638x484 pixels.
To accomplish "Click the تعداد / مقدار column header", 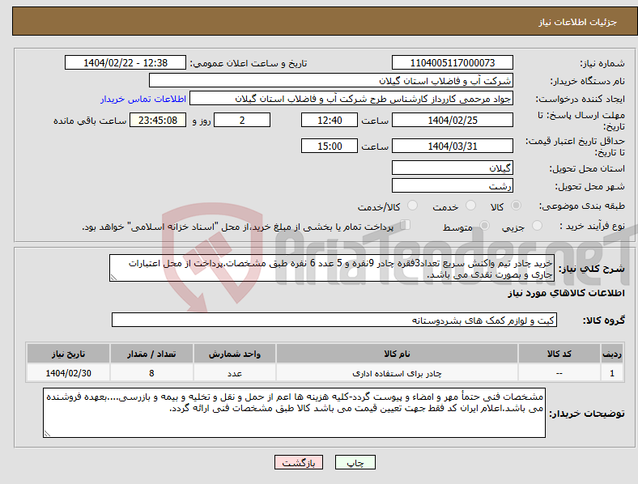I will tap(151, 354).
